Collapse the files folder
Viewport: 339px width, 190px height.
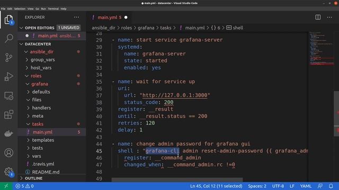[28, 100]
